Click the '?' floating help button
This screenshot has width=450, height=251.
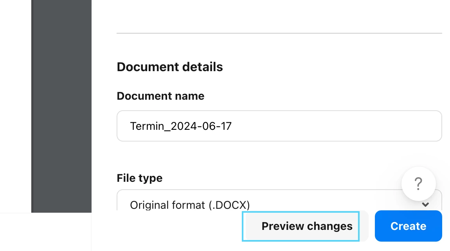418,184
